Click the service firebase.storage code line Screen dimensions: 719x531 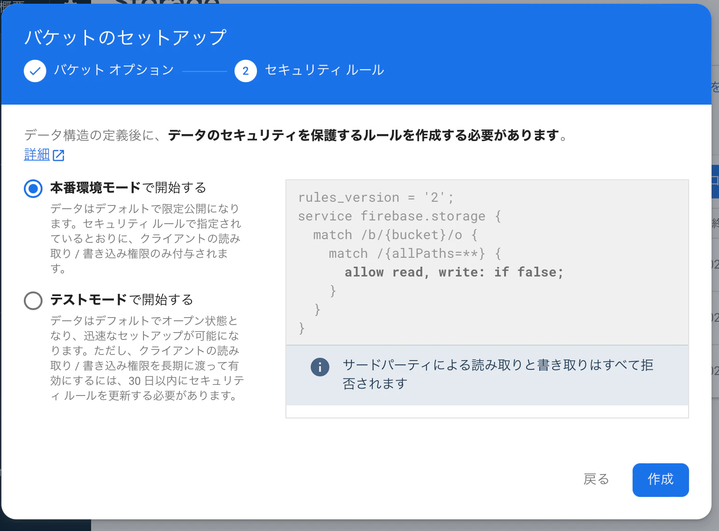pyautogui.click(x=399, y=216)
